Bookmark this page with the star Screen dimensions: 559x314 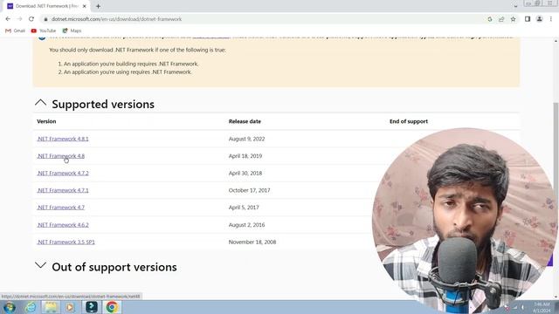513,19
